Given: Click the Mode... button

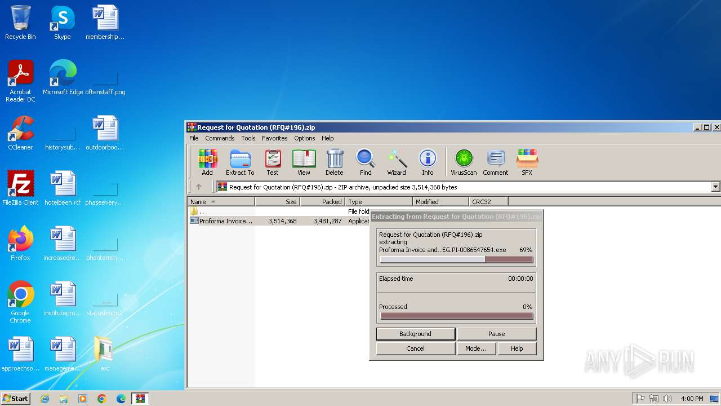Looking at the screenshot, I should [x=476, y=348].
